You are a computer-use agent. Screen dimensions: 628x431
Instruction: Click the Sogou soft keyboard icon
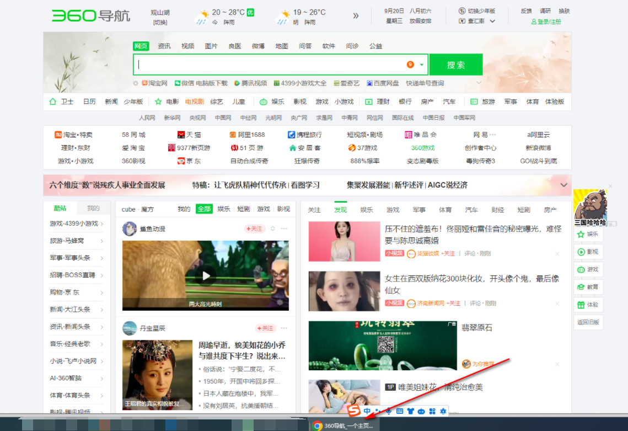point(400,411)
